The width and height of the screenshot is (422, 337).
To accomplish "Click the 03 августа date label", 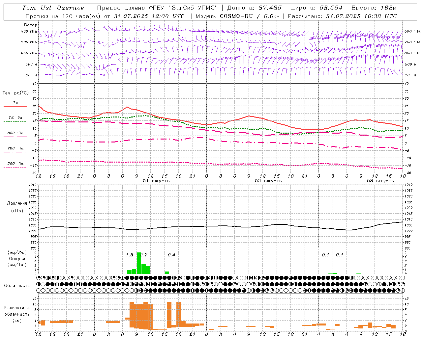I will (380, 181).
